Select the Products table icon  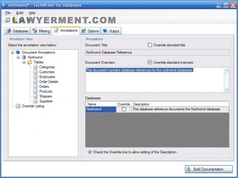[35, 91]
